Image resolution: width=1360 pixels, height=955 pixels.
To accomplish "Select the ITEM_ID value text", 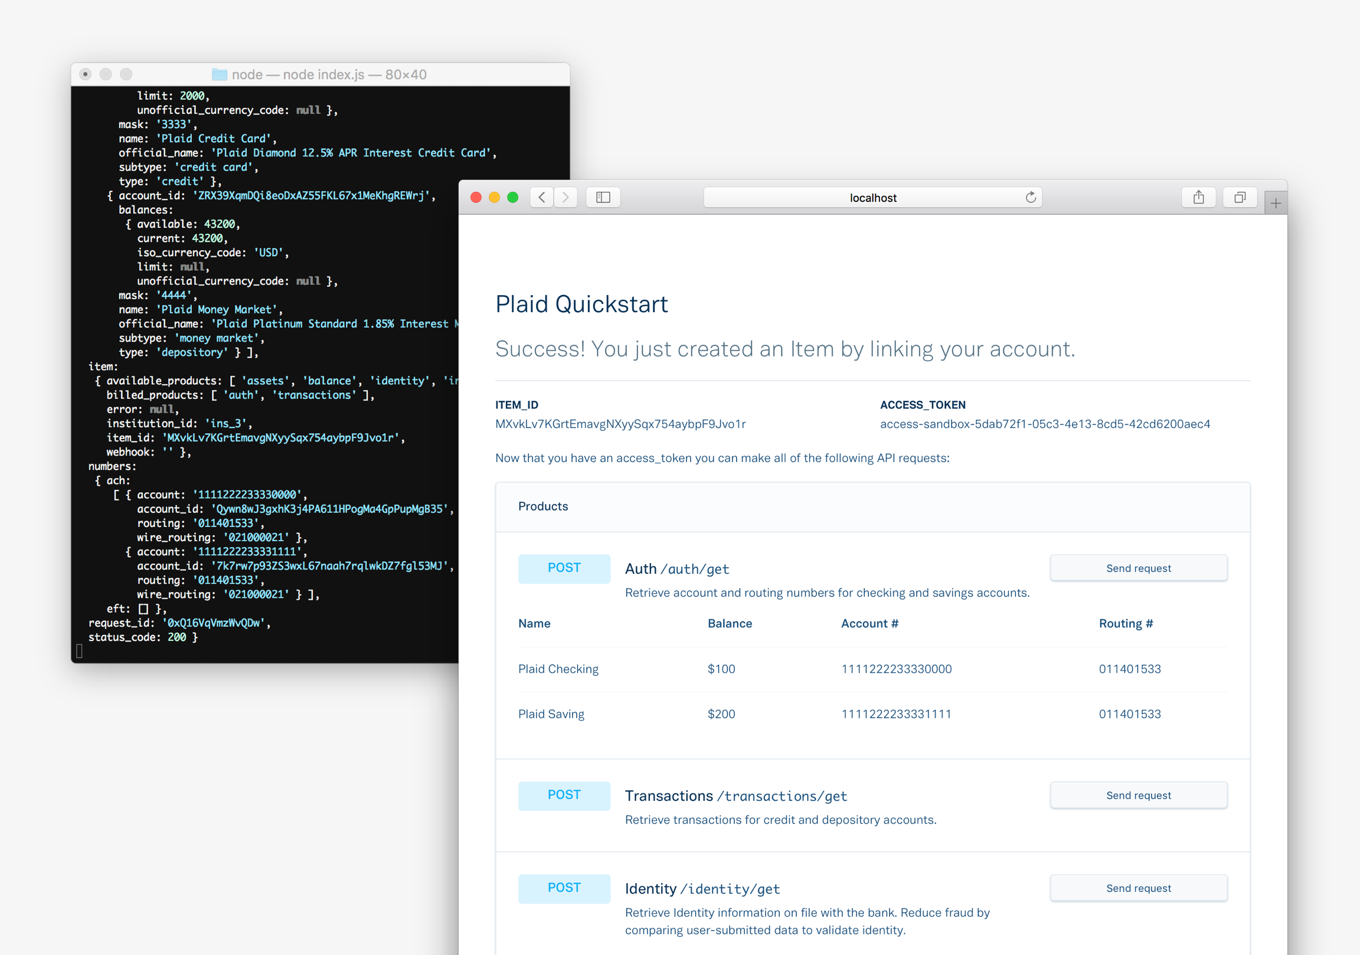I will click(620, 424).
